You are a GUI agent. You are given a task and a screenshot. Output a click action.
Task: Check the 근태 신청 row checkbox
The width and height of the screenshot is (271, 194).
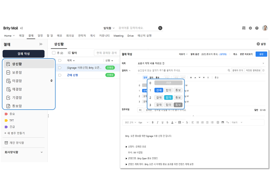[x=60, y=75]
